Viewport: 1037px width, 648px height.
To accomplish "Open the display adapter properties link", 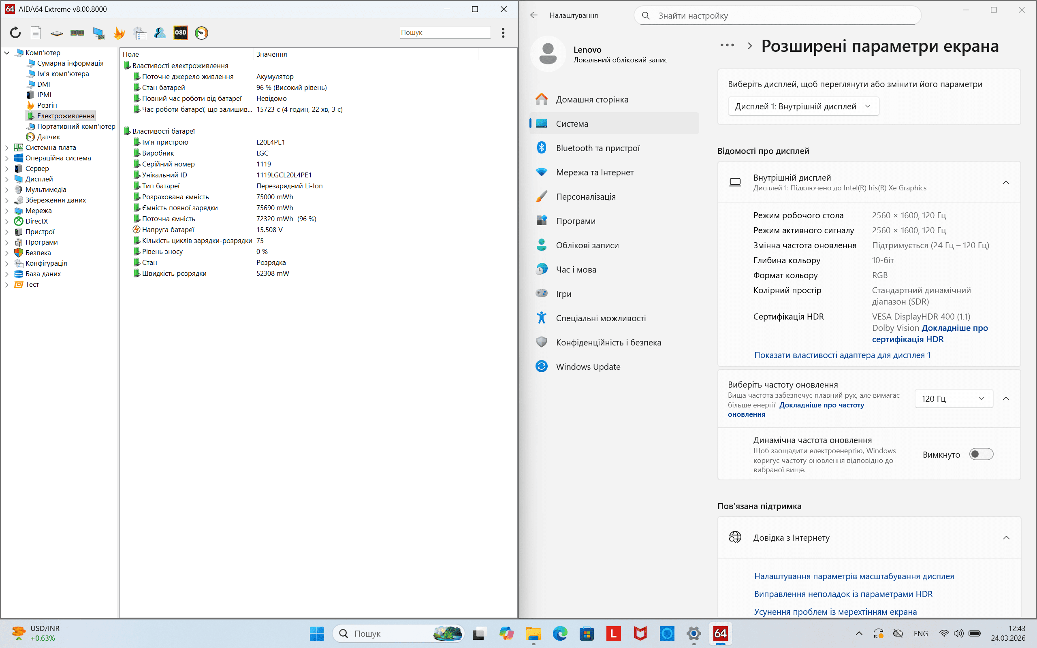I will (842, 355).
